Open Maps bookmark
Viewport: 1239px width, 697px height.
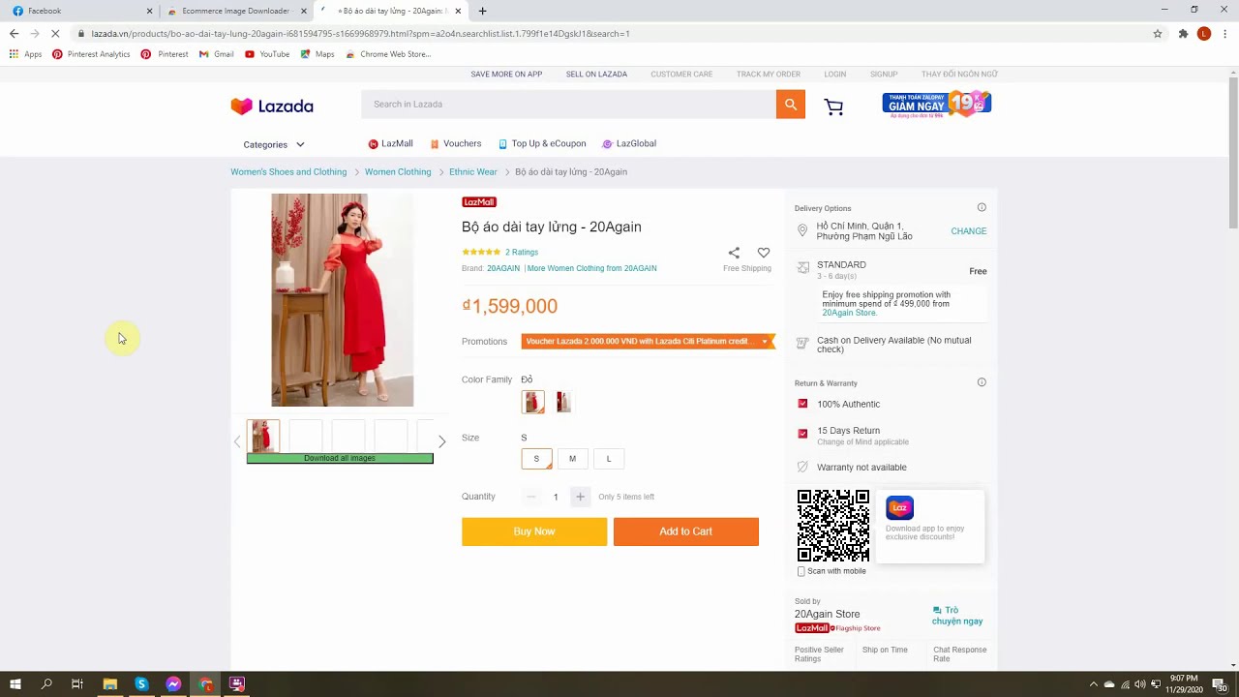click(317, 54)
